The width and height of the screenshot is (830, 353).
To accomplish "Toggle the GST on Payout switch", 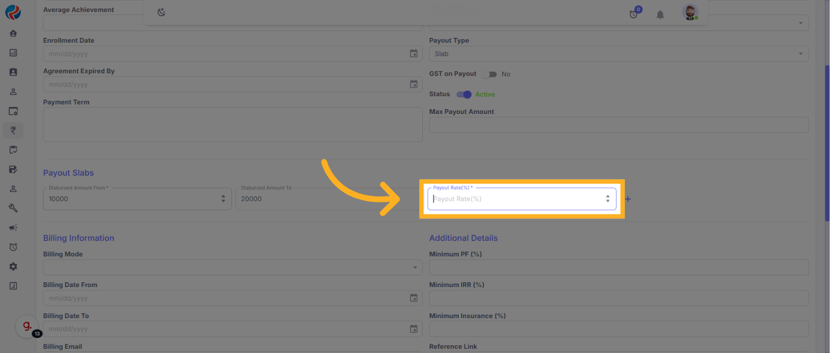I will [x=490, y=74].
